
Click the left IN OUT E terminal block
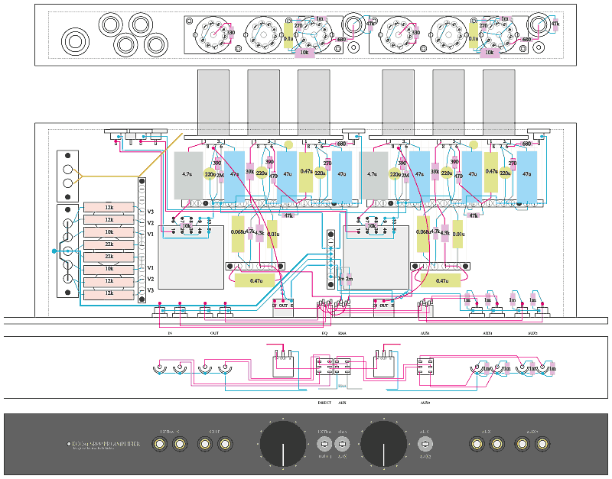pyautogui.click(x=285, y=306)
